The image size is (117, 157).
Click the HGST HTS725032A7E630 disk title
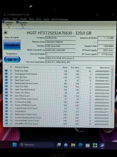59,33
